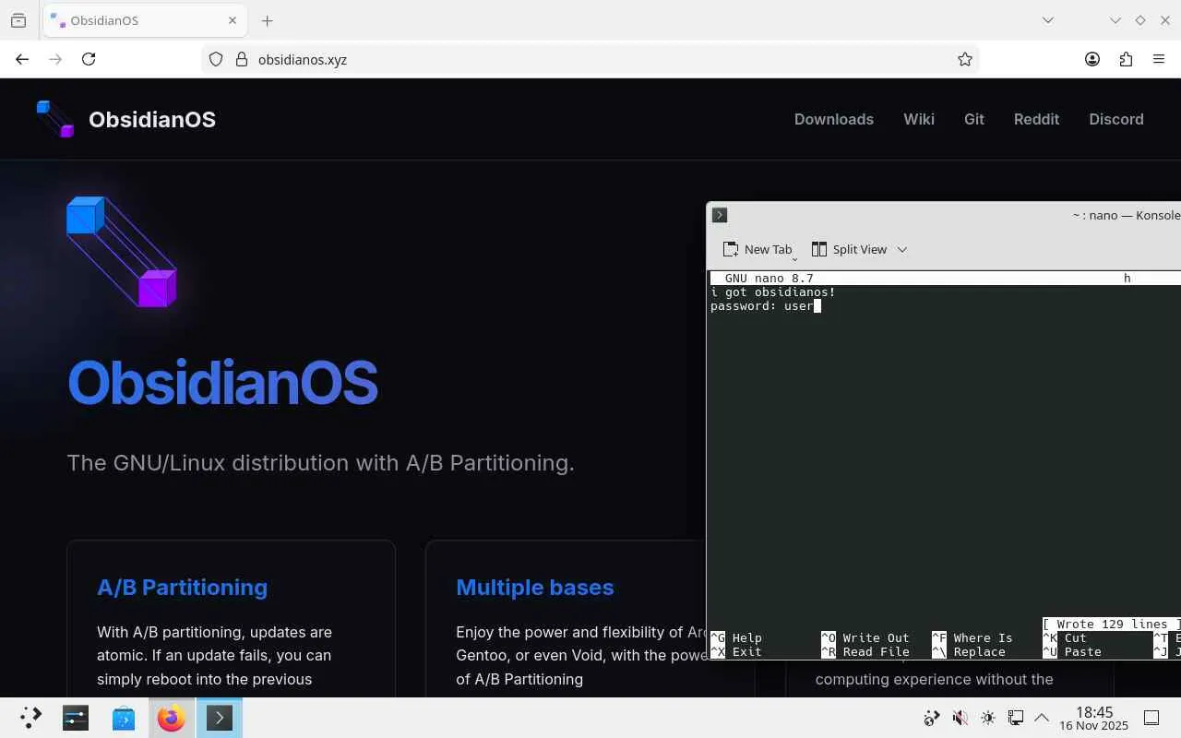Expand the Split View dropdown chevron

(x=902, y=249)
